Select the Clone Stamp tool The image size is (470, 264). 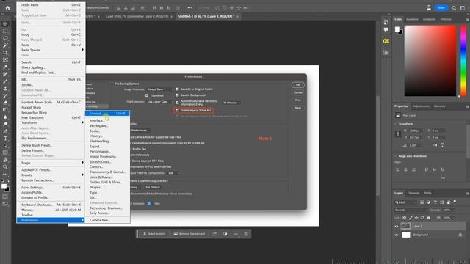coord(5,89)
